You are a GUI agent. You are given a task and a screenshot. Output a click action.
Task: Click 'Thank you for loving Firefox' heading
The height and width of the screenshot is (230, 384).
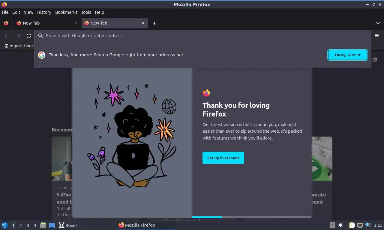236,109
